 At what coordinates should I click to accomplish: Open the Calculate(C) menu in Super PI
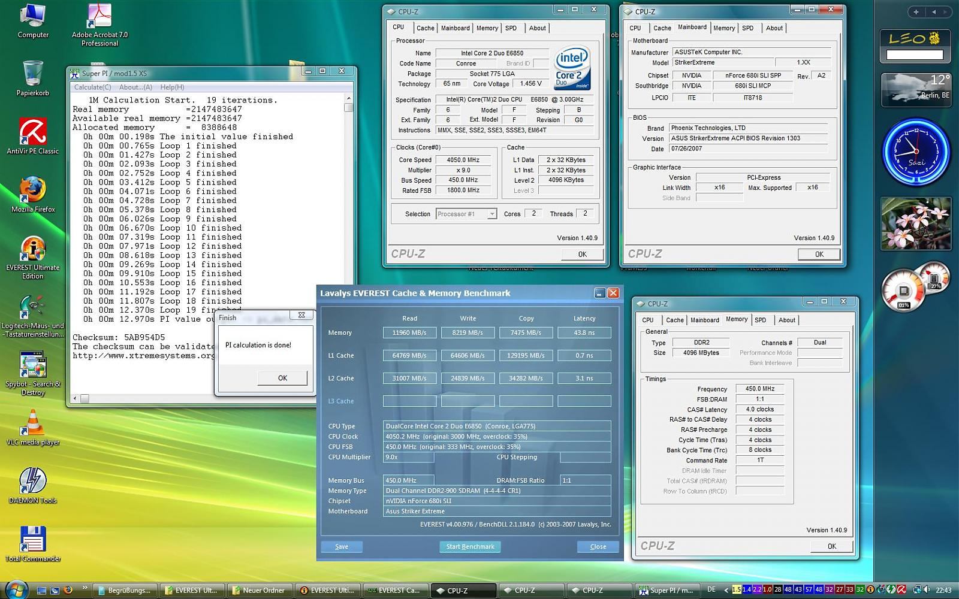pos(92,87)
